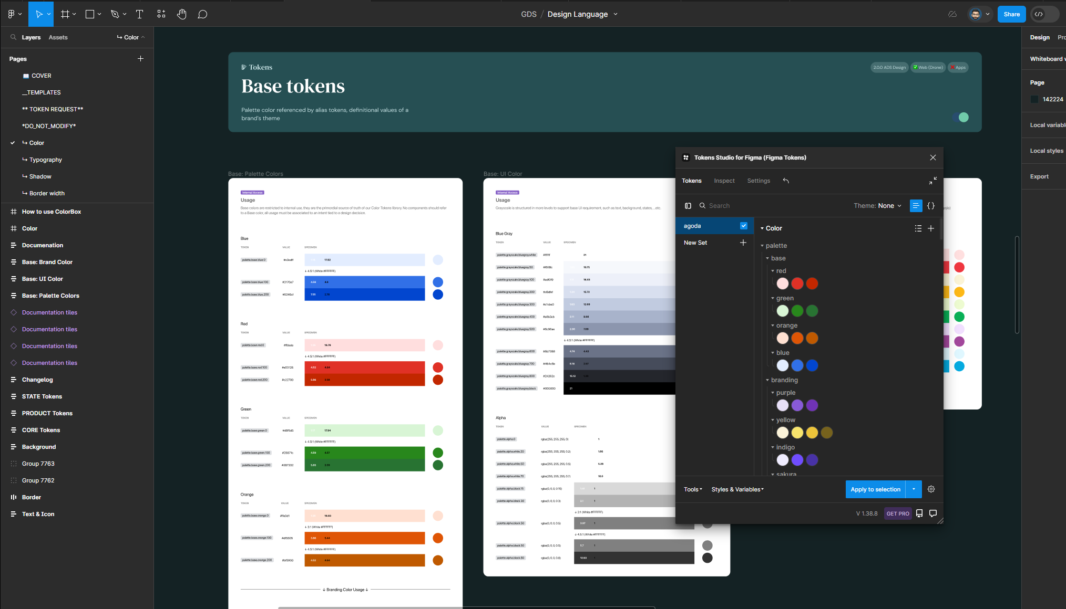Toggle Dev Mode code switch
The width and height of the screenshot is (1066, 609).
coord(1044,14)
